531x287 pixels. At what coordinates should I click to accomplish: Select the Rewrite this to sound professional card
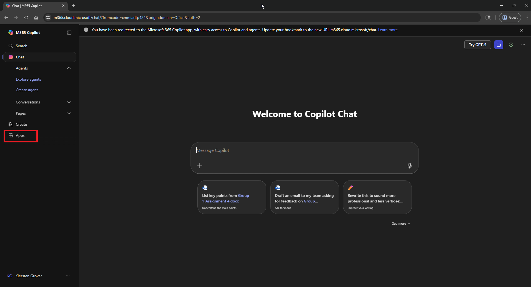[x=377, y=197]
